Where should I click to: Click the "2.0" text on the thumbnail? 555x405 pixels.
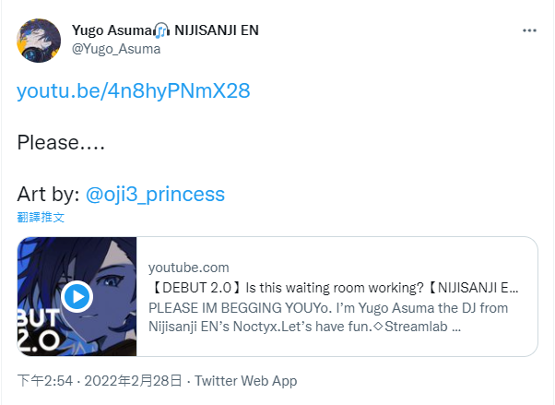(38, 342)
